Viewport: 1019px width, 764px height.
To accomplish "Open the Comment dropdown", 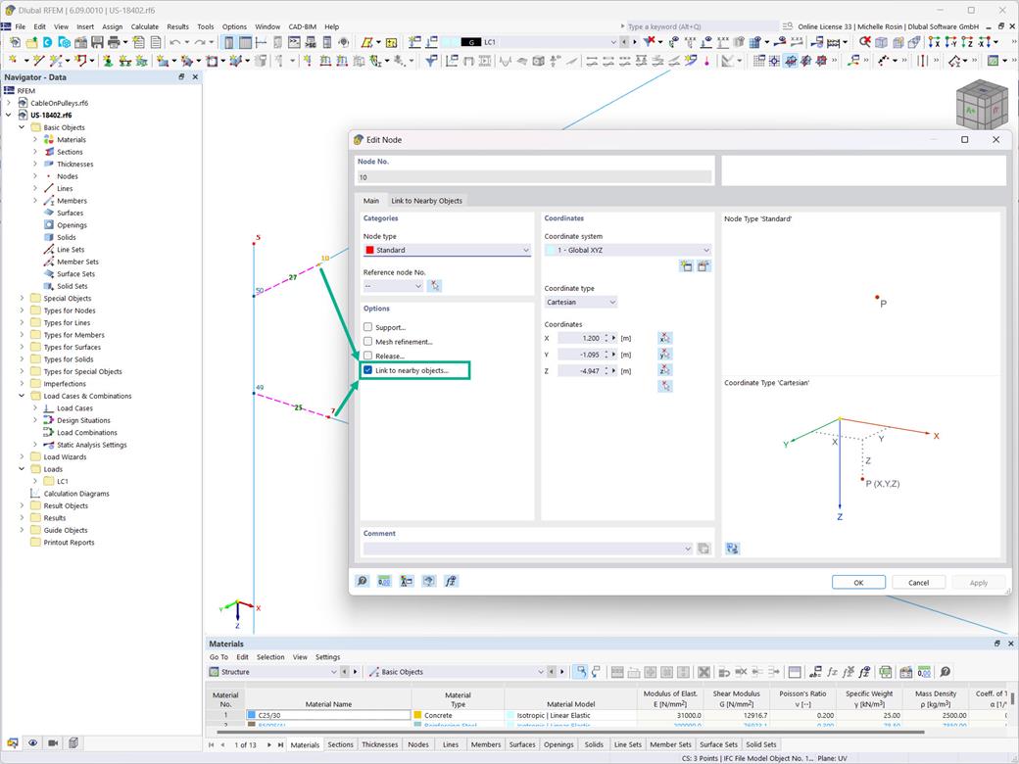I will [x=528, y=549].
